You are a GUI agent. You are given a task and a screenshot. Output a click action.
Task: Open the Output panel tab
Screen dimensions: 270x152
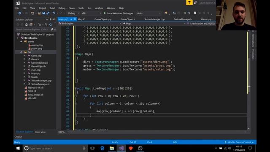[18, 137]
